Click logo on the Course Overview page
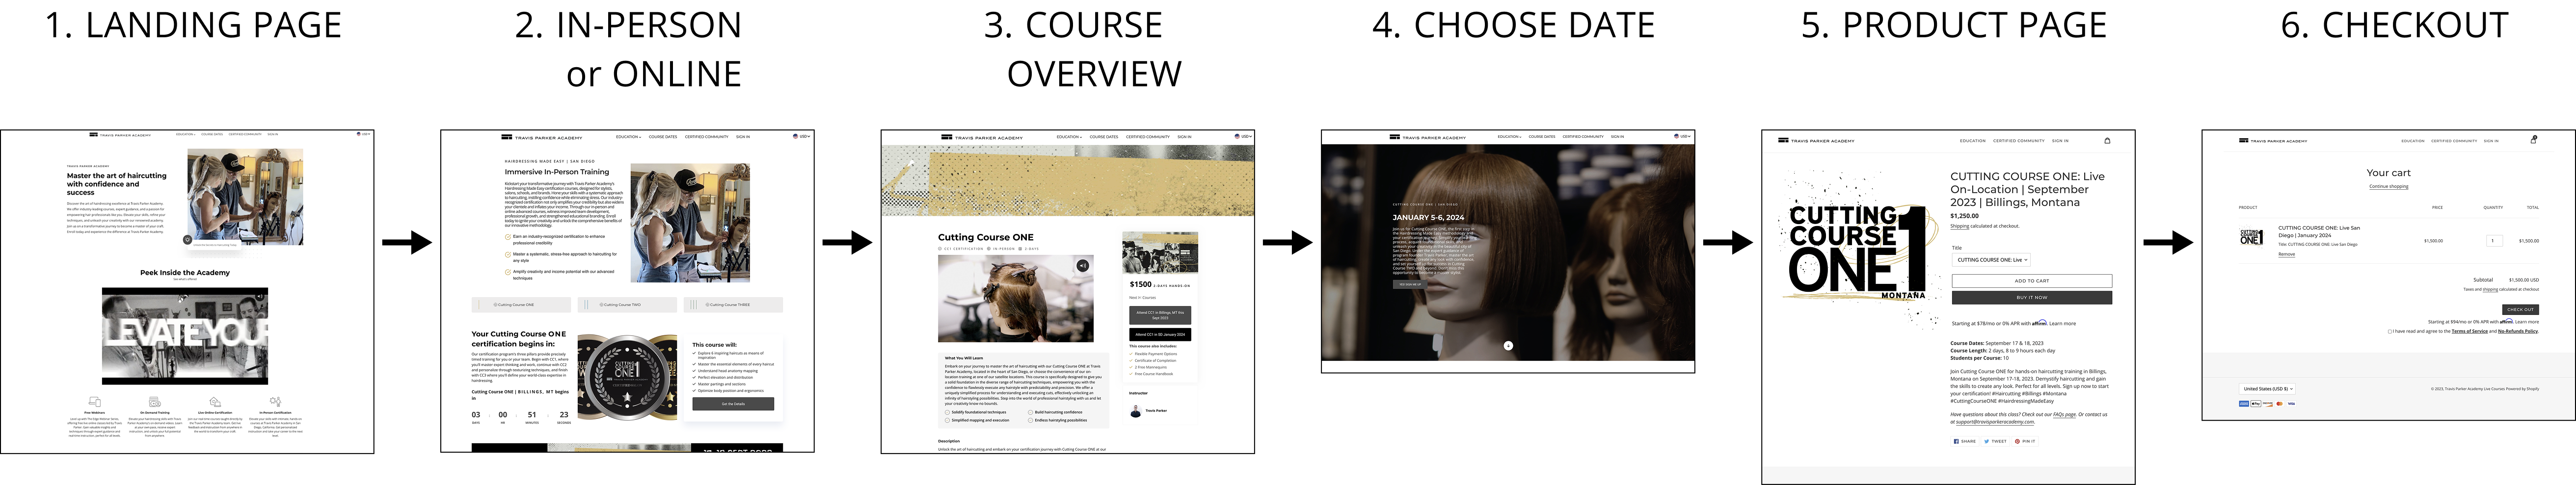The image size is (2576, 485). 982,137
